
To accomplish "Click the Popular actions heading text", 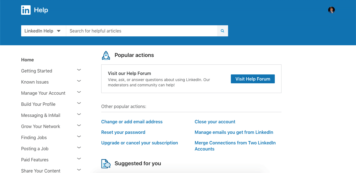I will [x=134, y=55].
